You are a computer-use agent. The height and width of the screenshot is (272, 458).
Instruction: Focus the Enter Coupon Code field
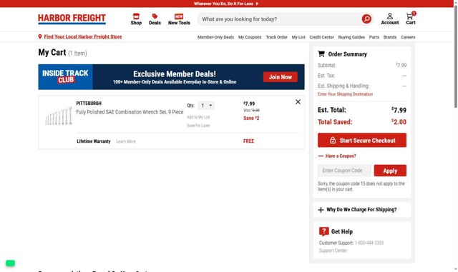(344, 171)
